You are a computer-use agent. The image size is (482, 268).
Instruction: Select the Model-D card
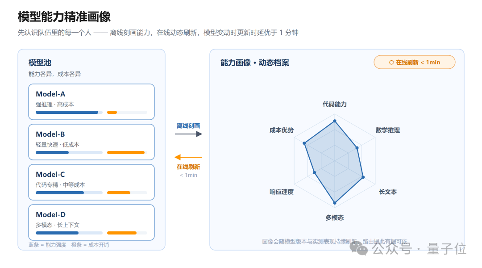click(x=91, y=222)
